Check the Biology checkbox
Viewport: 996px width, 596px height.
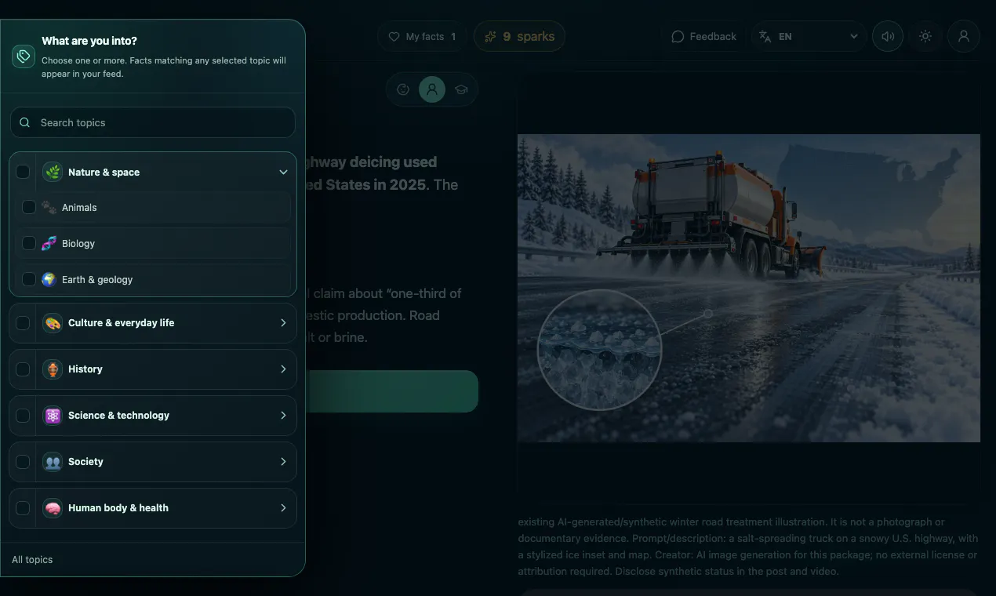29,244
